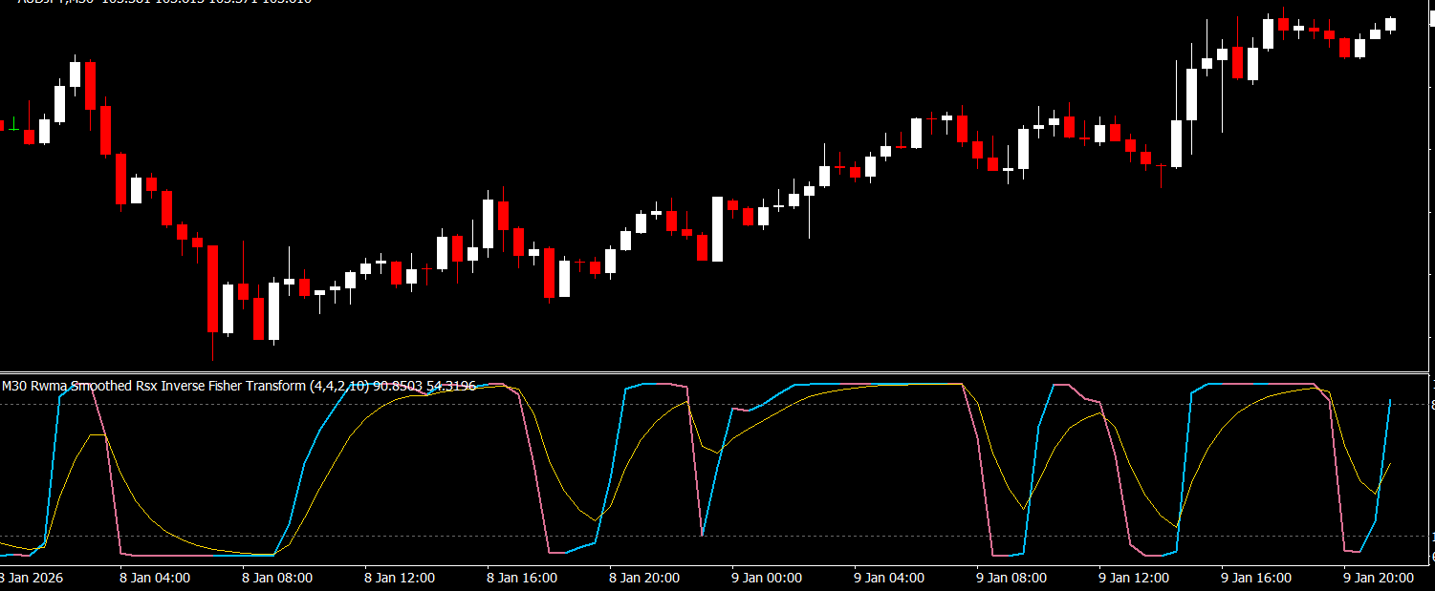The width and height of the screenshot is (1435, 591).
Task: Click the '8 Jan 08:00' time label
Action: tap(277, 578)
